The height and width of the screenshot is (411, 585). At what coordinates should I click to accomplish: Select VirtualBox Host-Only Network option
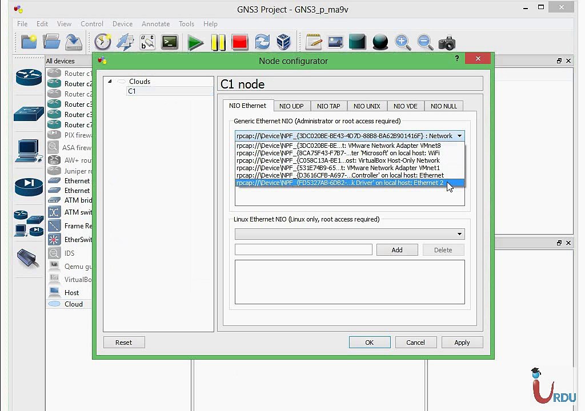[x=350, y=160]
